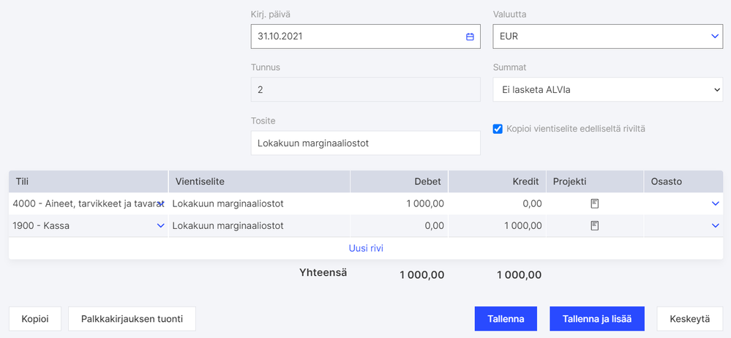731x338 pixels.
Task: Focus the Kirj. päivä date field
Action: [x=359, y=37]
